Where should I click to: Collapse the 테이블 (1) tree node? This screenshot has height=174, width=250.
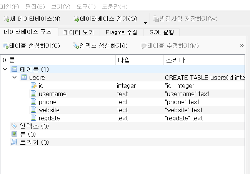[x=5, y=69]
